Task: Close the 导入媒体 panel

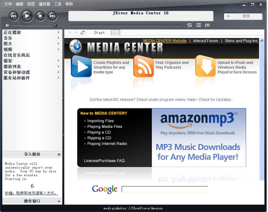Action: 59,155
